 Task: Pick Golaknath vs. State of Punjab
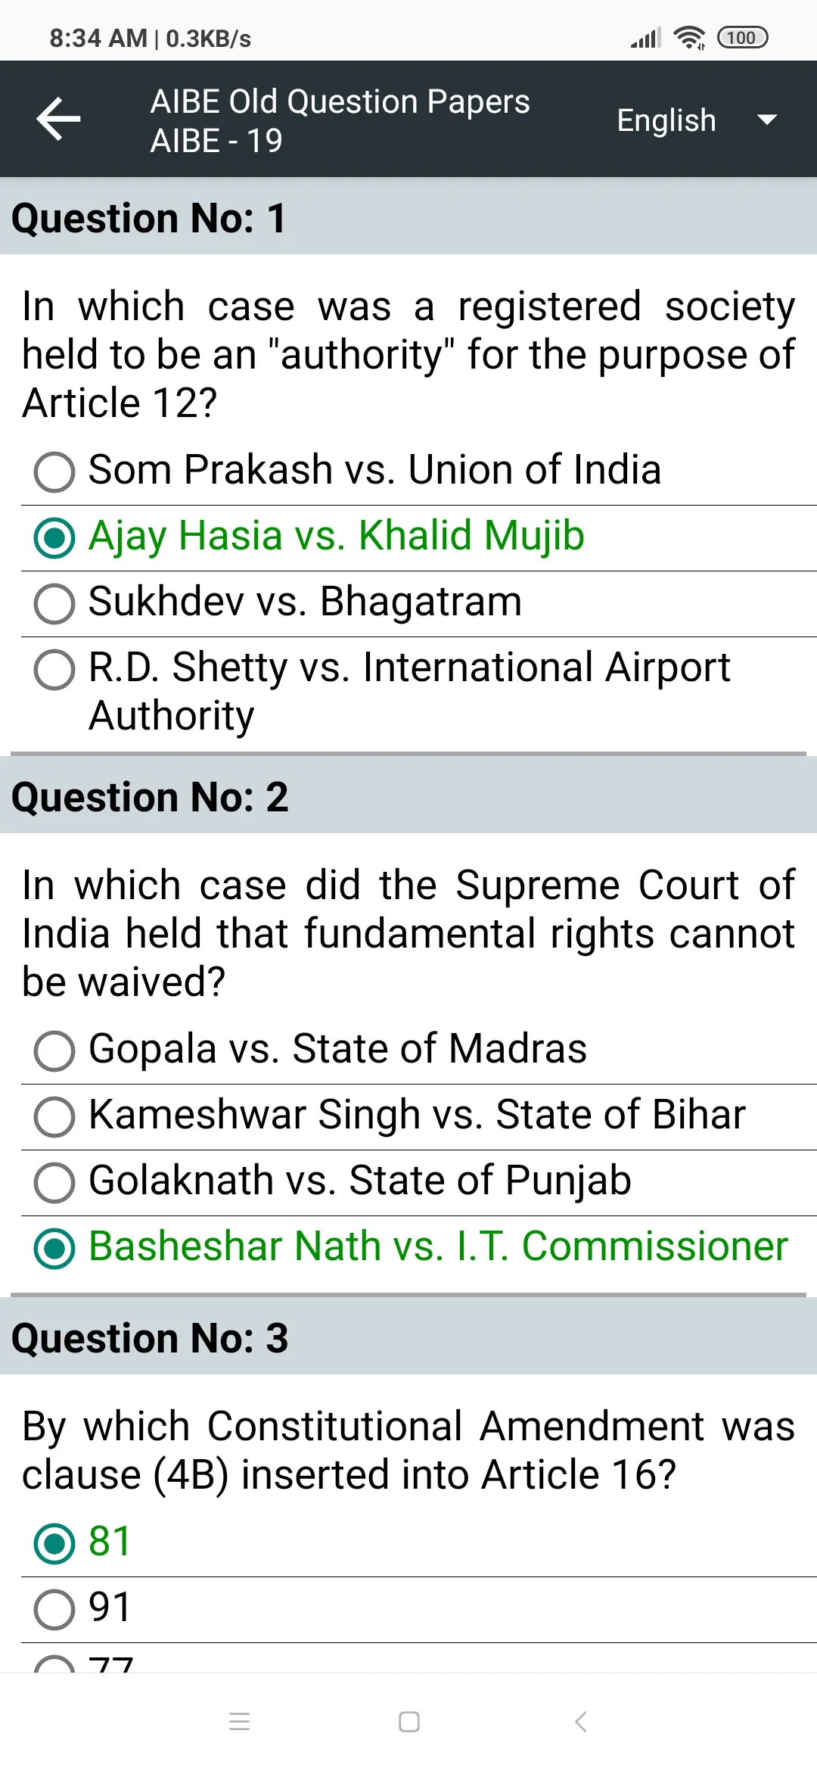click(419, 1182)
